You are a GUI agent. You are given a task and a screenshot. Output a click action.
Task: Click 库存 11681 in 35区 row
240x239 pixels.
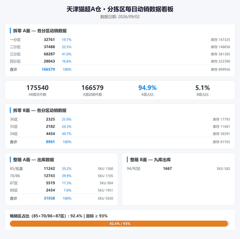(221, 126)
